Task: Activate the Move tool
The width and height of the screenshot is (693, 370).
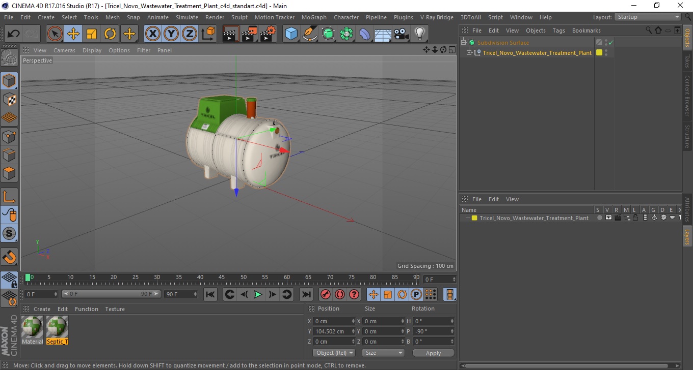Action: click(73, 34)
